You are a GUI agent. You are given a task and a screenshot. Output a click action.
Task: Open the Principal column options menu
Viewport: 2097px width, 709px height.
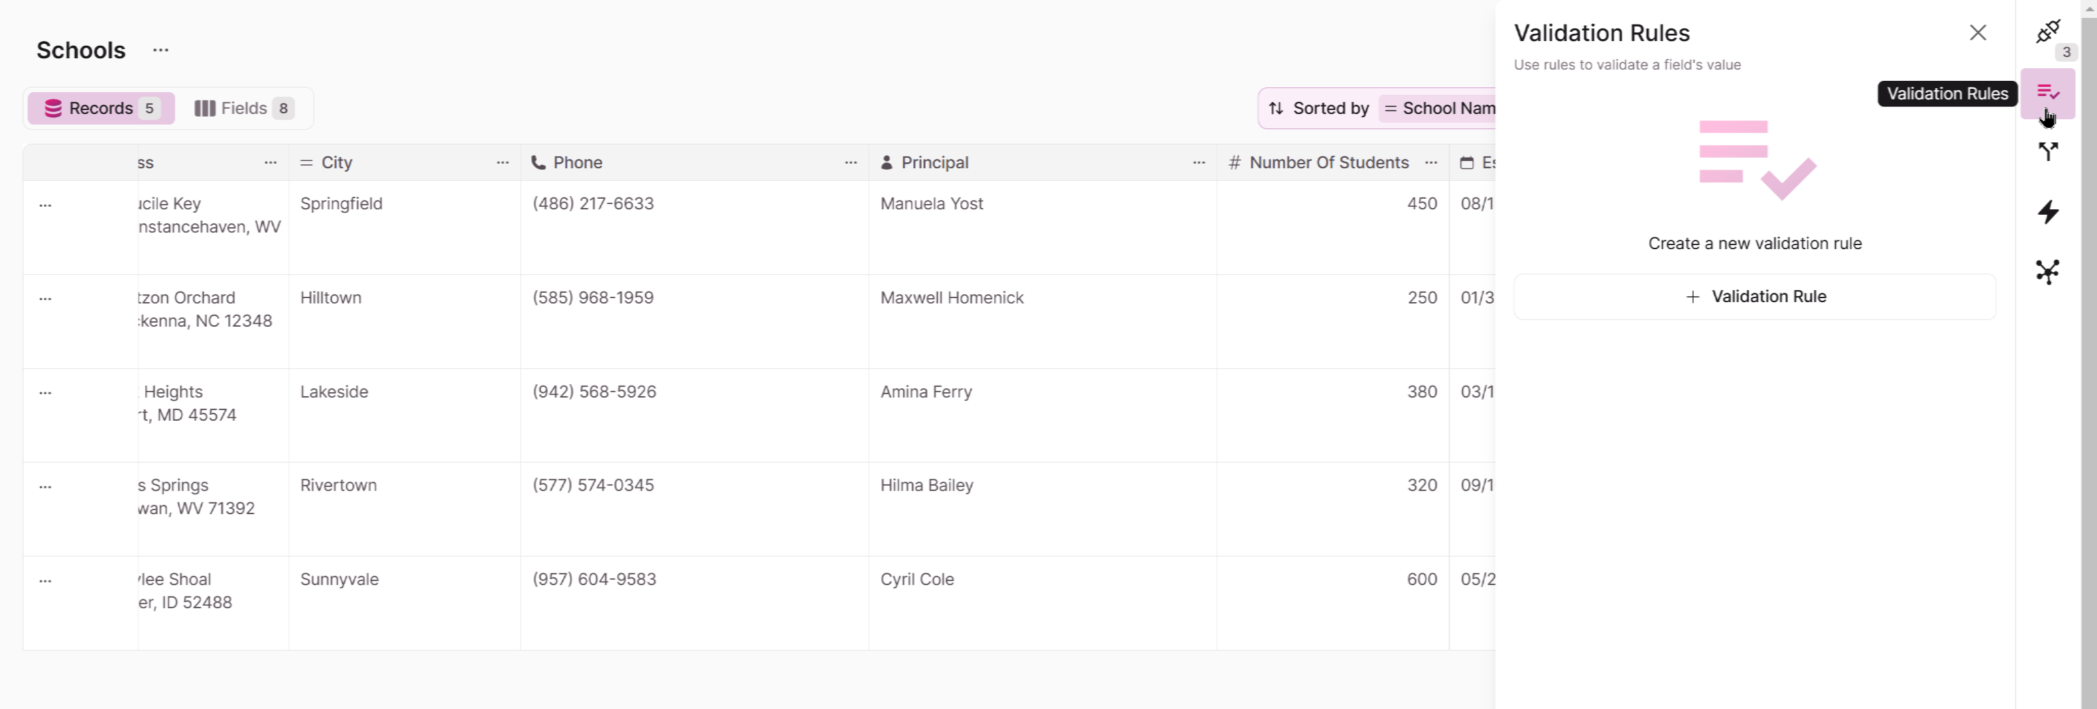1198,162
